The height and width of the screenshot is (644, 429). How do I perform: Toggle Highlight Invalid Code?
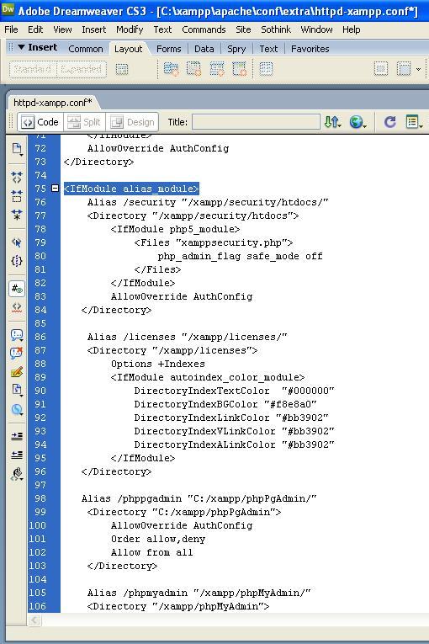(17, 307)
